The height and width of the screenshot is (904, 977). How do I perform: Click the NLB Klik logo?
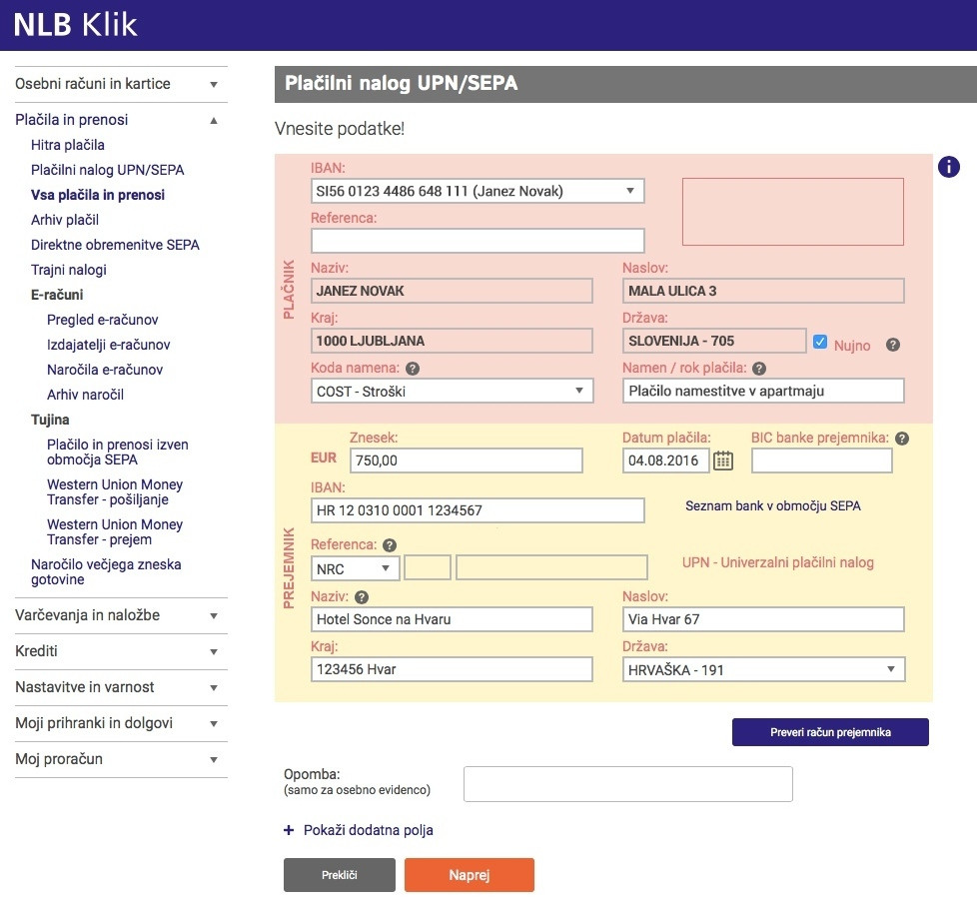pos(75,25)
